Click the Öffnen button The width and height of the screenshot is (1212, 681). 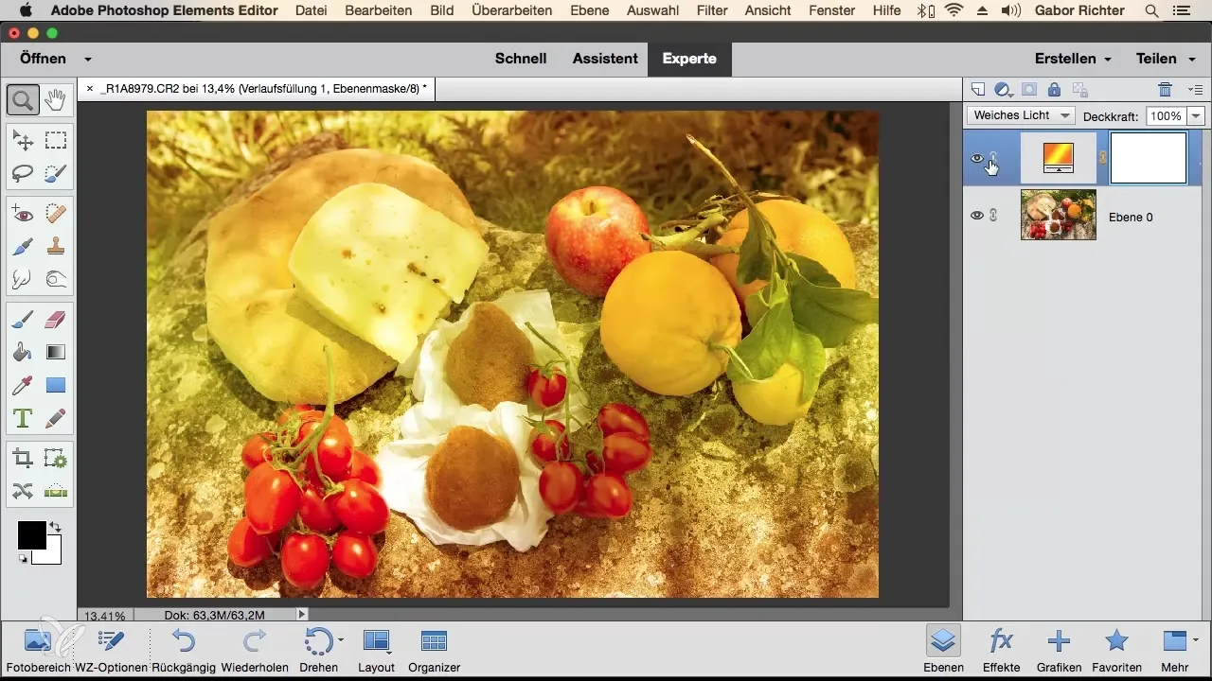coord(43,59)
